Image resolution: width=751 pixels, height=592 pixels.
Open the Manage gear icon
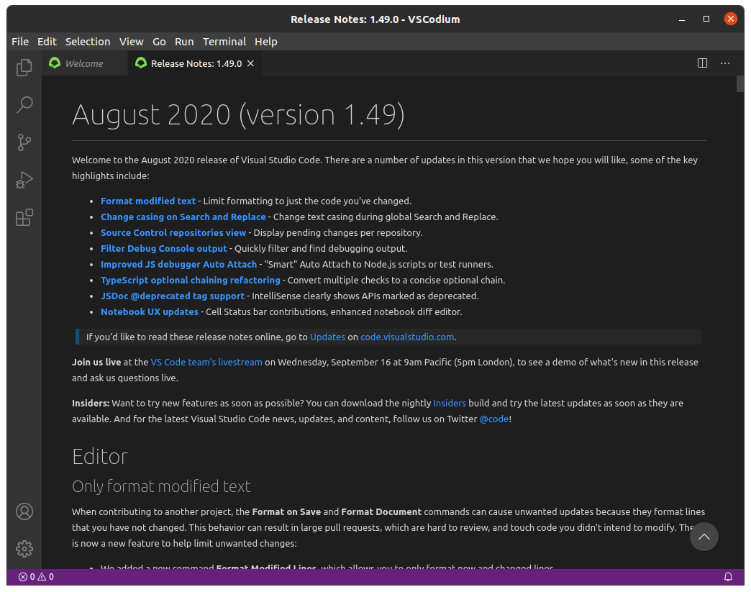[x=24, y=549]
